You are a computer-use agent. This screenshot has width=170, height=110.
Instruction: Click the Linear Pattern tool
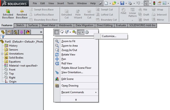tap(133, 13)
